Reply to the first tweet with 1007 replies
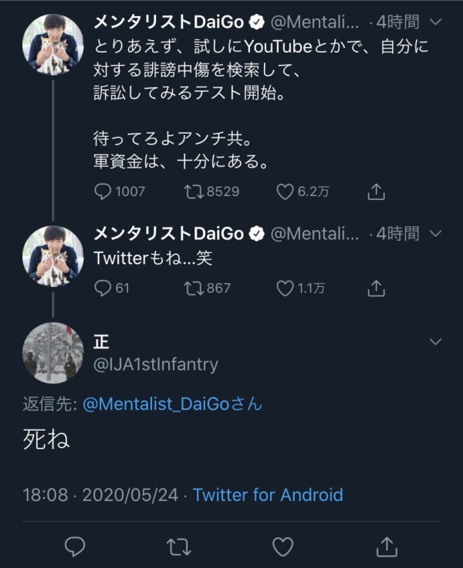 tap(103, 191)
